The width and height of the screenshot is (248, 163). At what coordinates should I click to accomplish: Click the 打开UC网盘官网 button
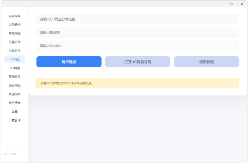(137, 62)
